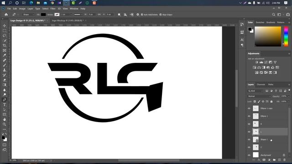
Task: Click the hue spectrum slider in Color panel
Action: 286,36
